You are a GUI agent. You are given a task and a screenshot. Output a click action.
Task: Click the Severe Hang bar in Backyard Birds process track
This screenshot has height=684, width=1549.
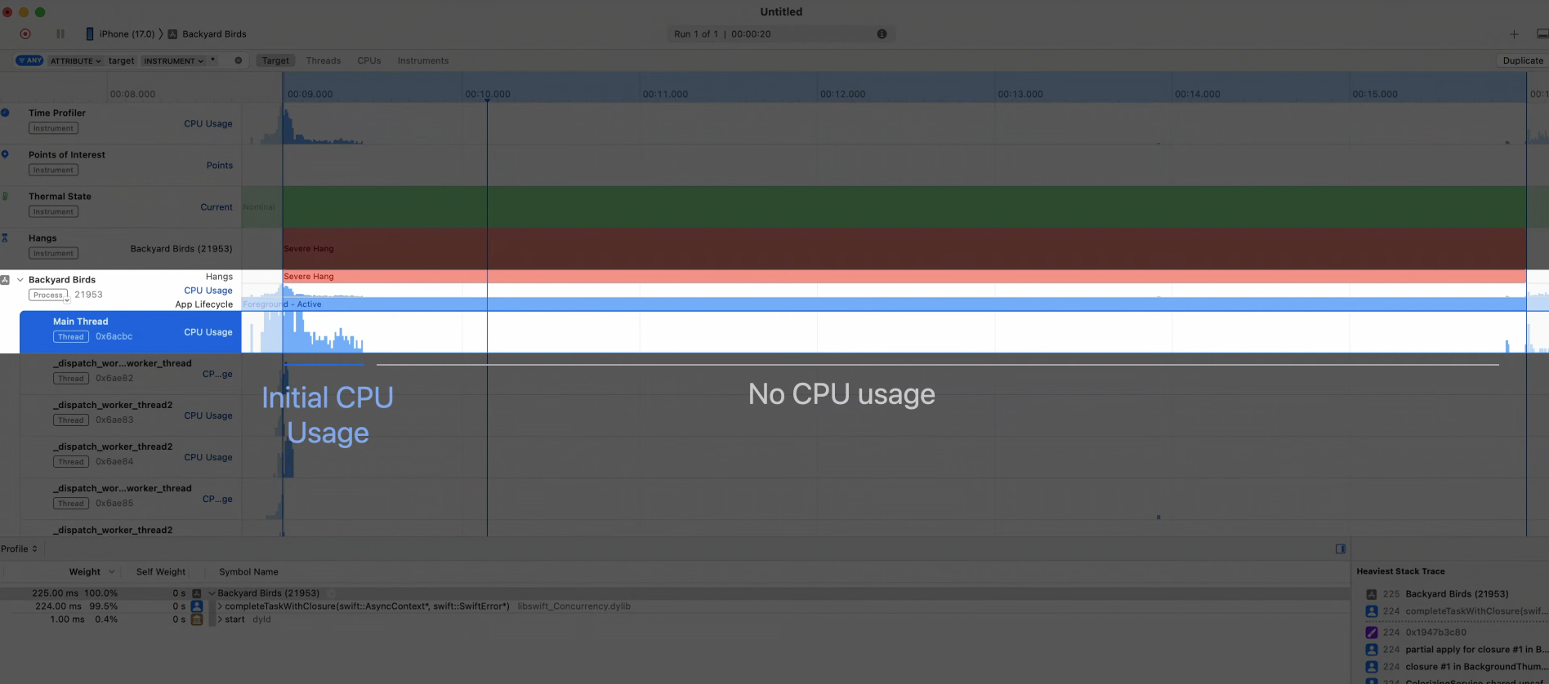click(904, 276)
